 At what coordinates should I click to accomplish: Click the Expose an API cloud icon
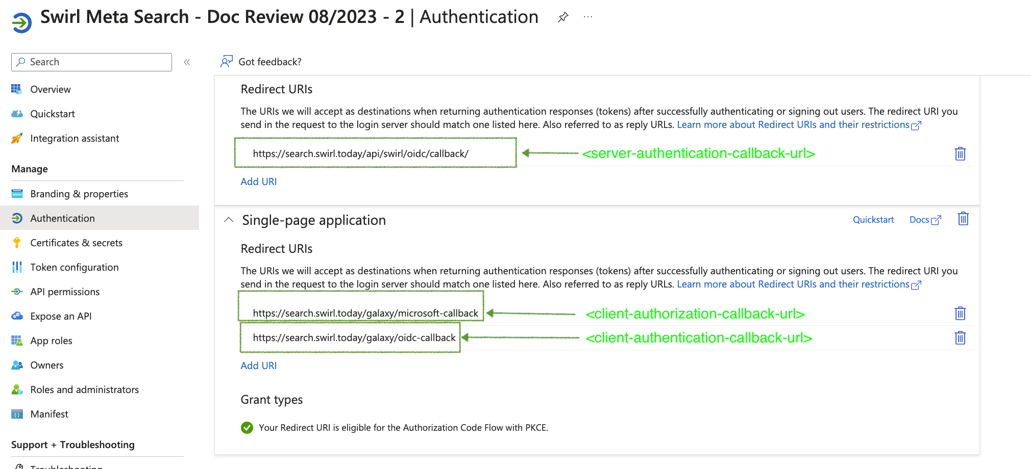(17, 316)
